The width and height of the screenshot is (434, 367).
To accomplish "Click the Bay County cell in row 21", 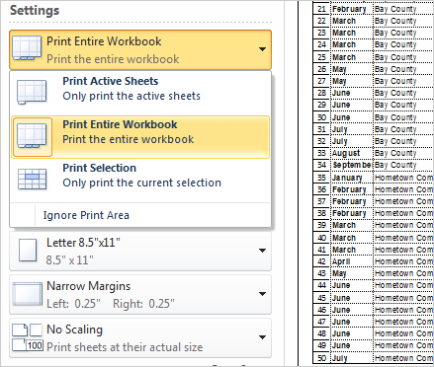I will (x=395, y=9).
